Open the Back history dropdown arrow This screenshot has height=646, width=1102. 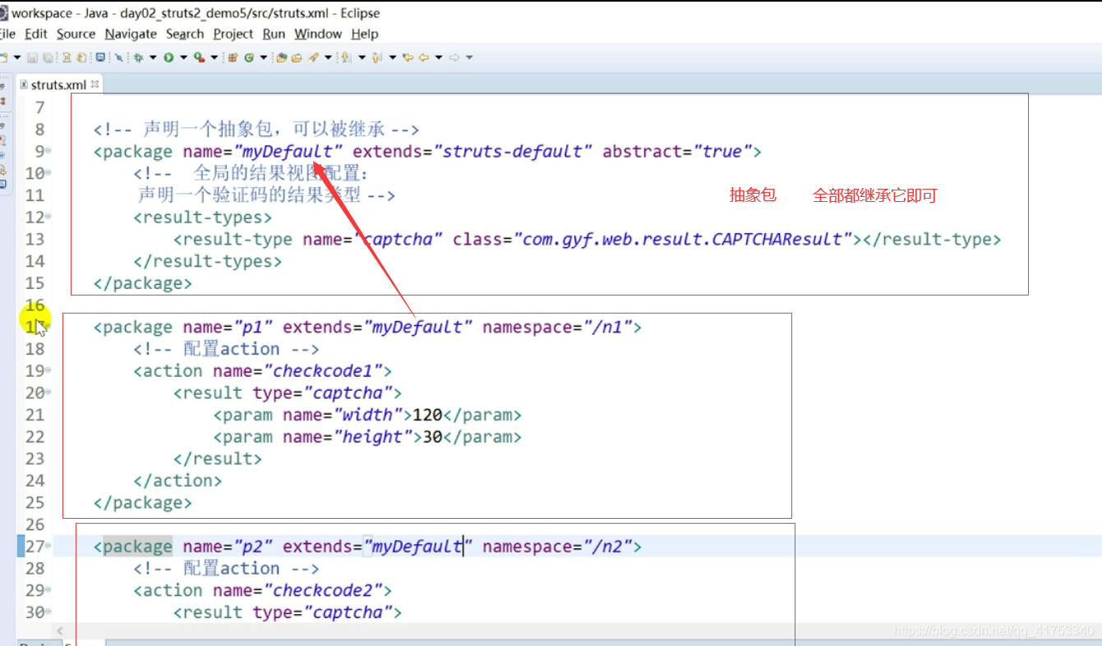coord(439,57)
